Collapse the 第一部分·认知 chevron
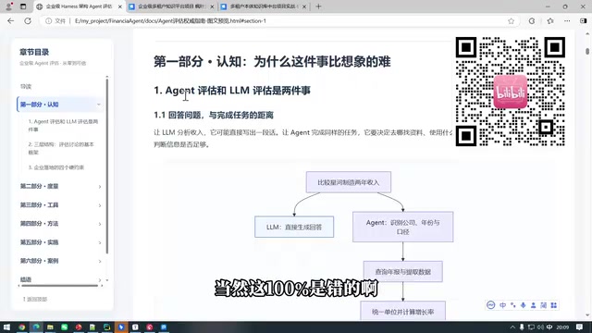The width and height of the screenshot is (592, 333). (x=99, y=105)
